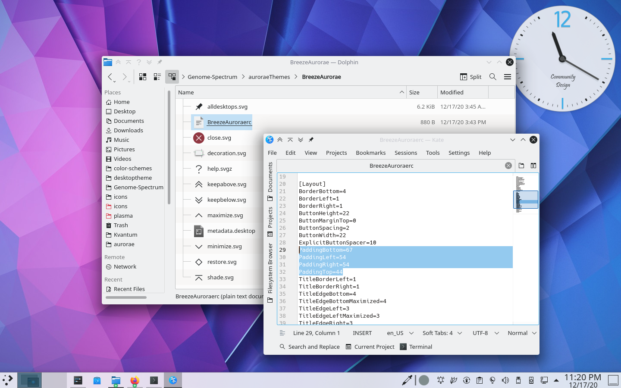Viewport: 621px width, 388px height.
Task: Open Kate's File menu
Action: click(272, 153)
